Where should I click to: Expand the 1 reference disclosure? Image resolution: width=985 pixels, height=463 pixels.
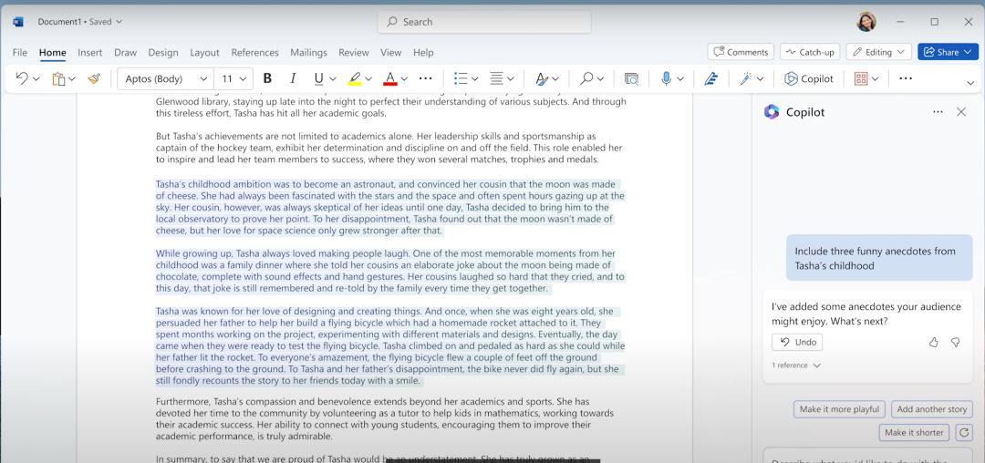click(x=796, y=365)
